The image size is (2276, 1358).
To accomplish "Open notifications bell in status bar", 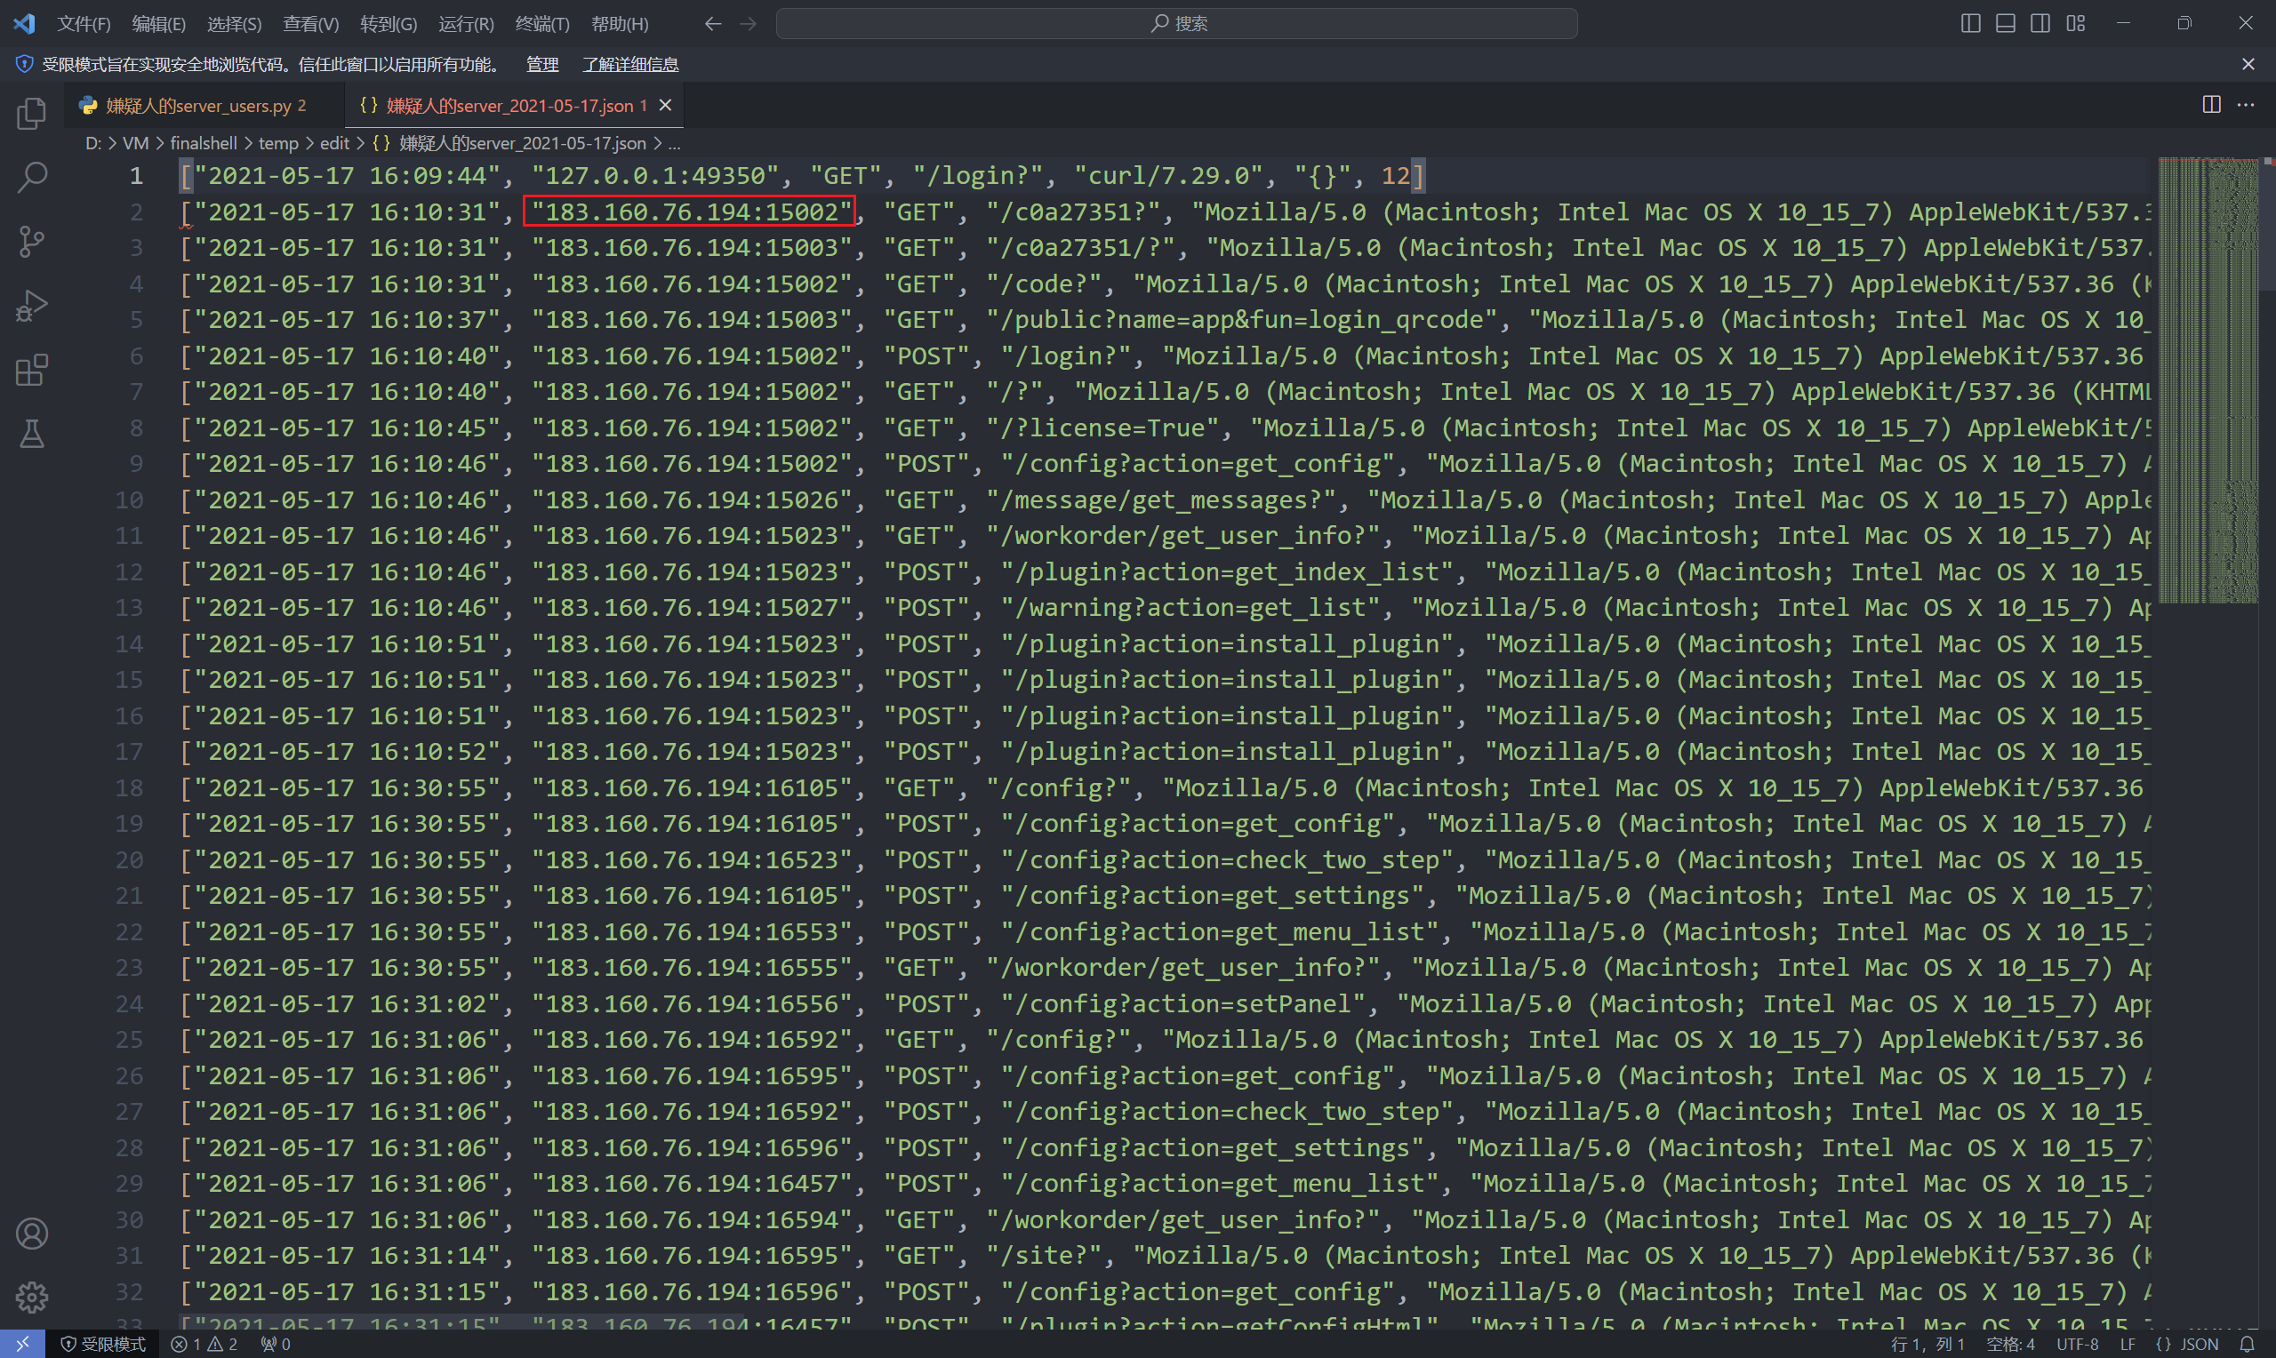I will (2246, 1344).
